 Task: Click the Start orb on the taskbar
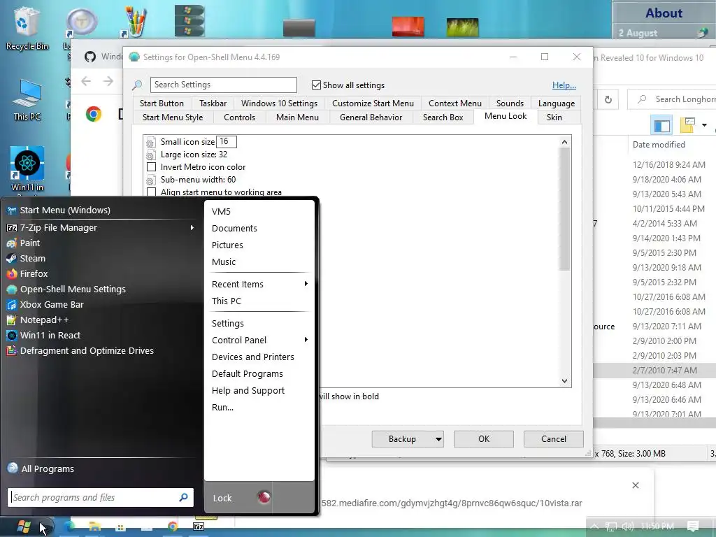click(24, 527)
